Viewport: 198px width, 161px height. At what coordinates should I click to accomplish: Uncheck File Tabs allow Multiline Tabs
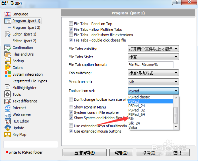click(x=71, y=29)
